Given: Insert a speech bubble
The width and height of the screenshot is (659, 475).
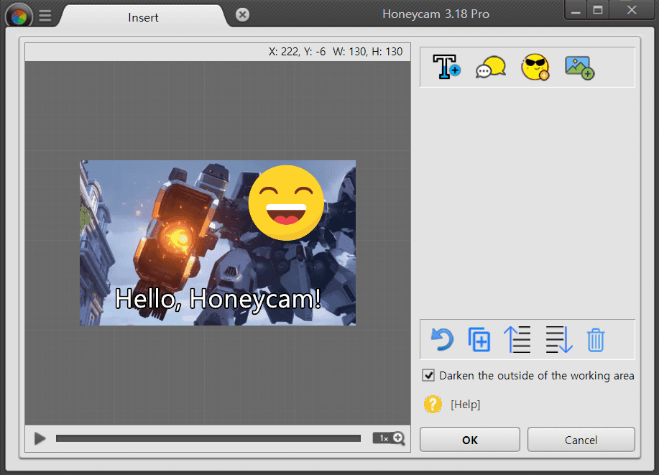Looking at the screenshot, I should tap(490, 66).
